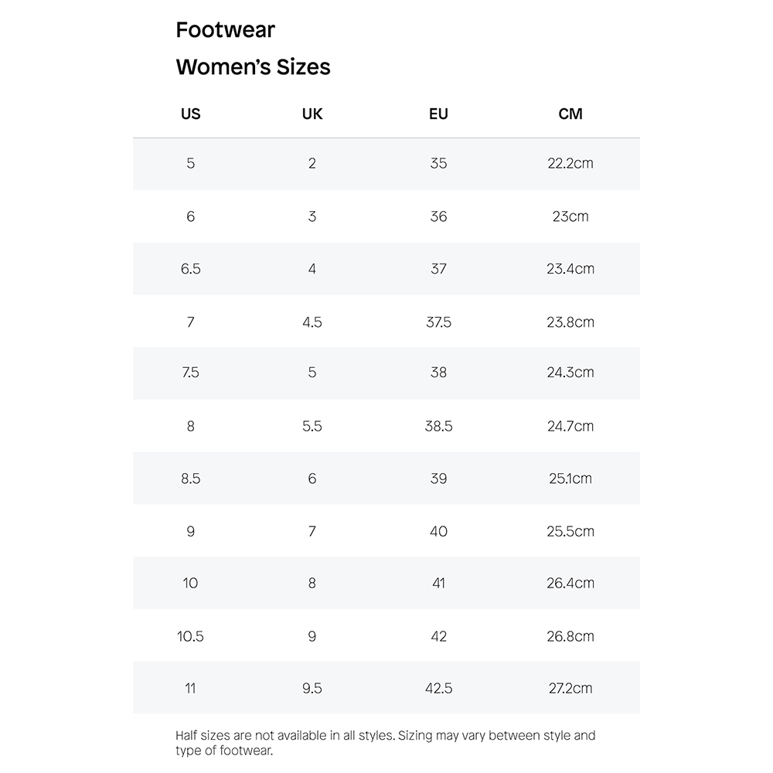
Task: Click the Footwear heading
Action: [225, 29]
